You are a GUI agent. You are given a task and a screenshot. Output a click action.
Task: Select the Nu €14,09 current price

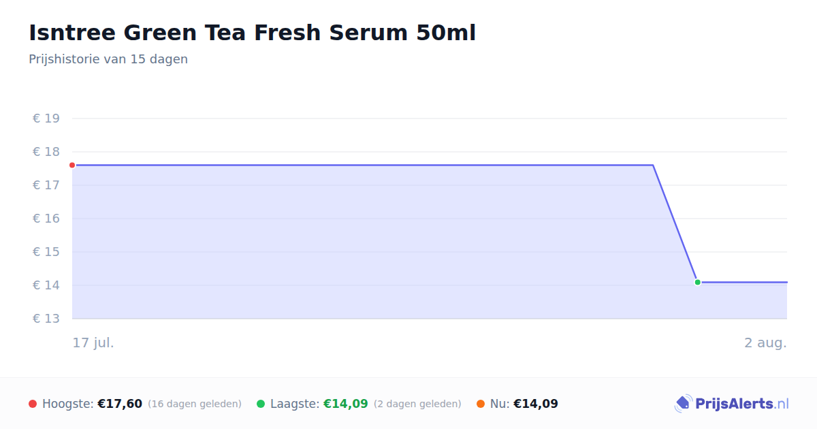(536, 404)
